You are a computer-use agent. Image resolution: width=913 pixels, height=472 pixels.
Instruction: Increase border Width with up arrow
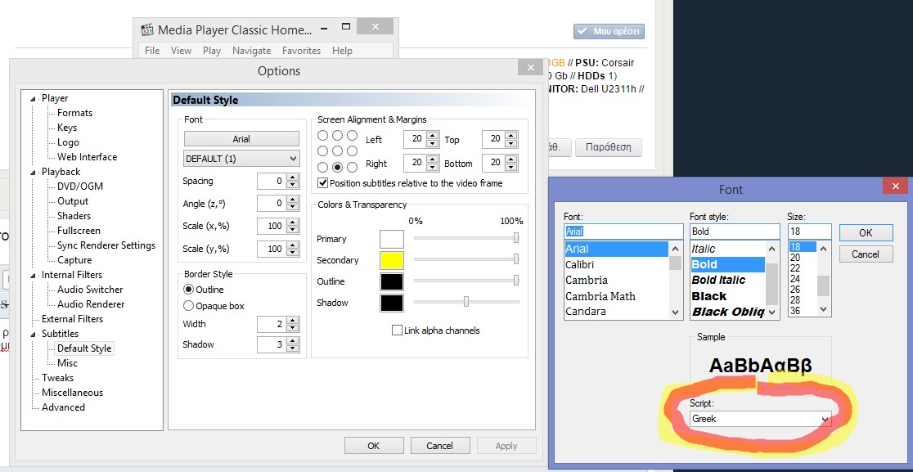(x=294, y=320)
